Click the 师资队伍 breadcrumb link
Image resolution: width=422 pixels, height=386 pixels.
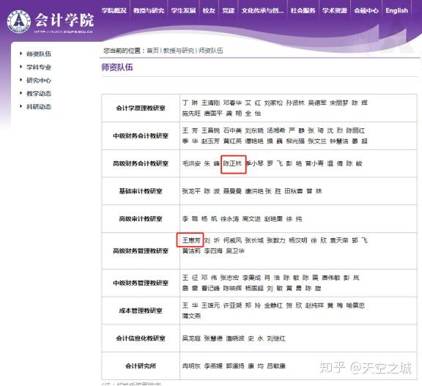tap(211, 51)
